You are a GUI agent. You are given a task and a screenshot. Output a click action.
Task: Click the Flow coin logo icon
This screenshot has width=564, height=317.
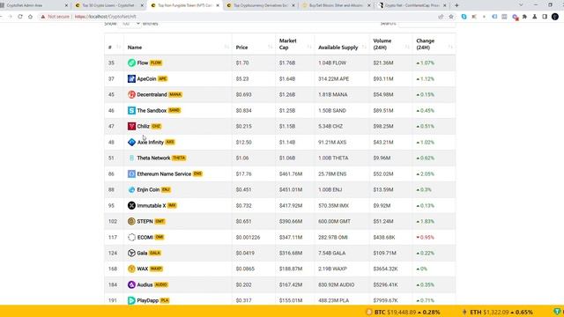131,63
